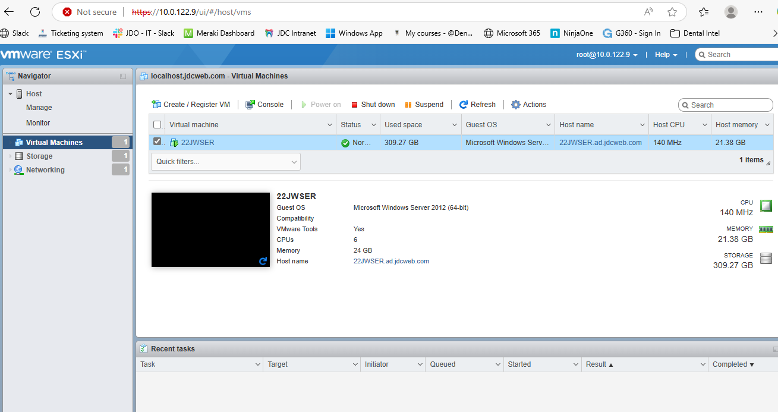The image size is (778, 412).
Task: Open the Not secure site warning
Action: pyautogui.click(x=89, y=12)
